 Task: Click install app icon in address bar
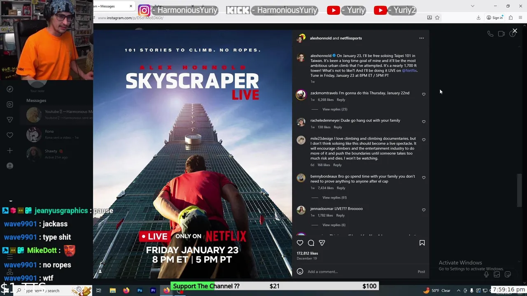(x=429, y=18)
